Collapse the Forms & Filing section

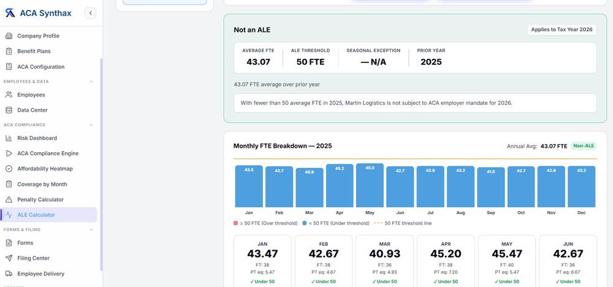tap(91, 229)
